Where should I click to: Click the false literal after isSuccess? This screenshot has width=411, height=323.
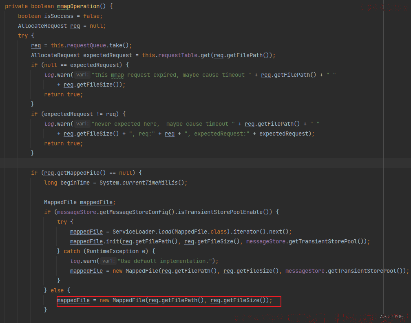(91, 16)
